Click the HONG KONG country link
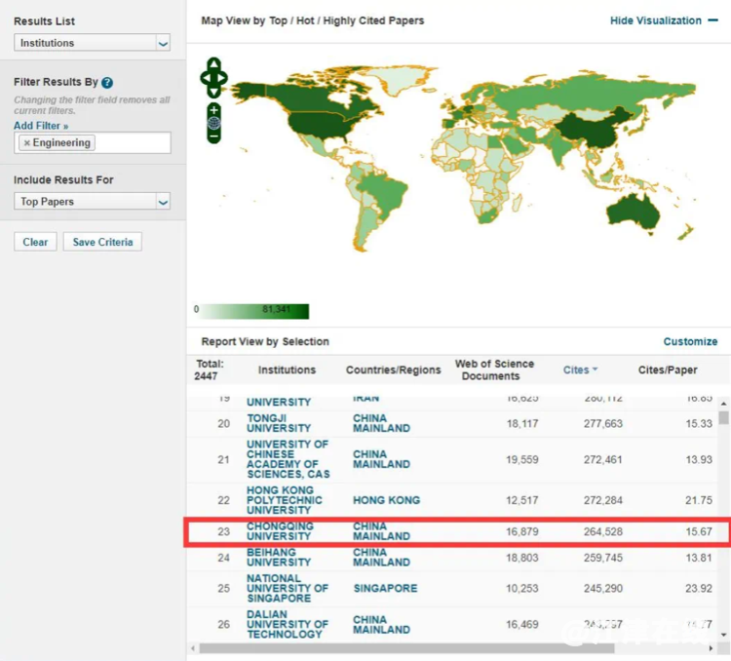731x661 pixels. point(387,500)
